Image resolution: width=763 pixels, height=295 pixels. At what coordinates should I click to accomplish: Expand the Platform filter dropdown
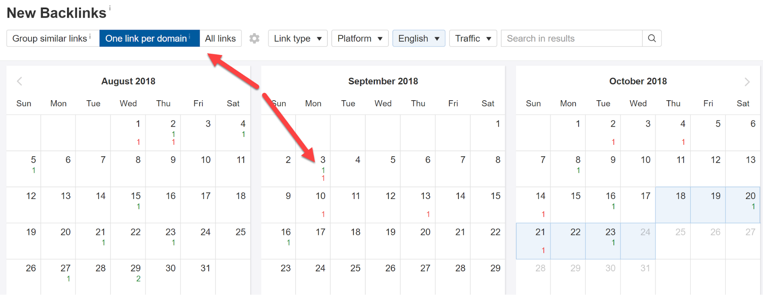[360, 38]
